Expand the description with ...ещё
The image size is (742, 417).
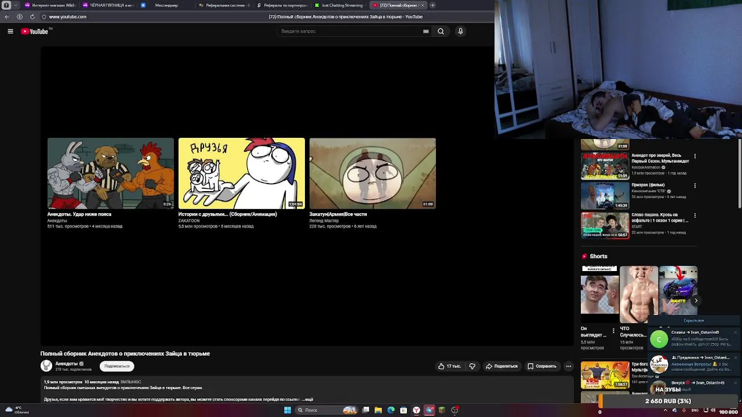coord(308,400)
